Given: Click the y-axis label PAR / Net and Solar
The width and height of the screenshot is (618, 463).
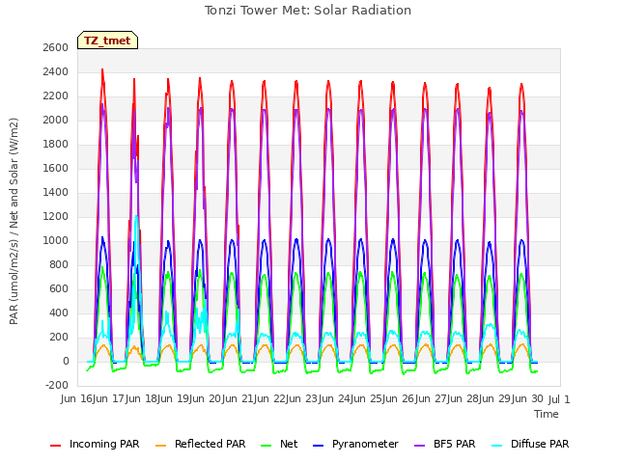Looking at the screenshot, I should [14, 221].
